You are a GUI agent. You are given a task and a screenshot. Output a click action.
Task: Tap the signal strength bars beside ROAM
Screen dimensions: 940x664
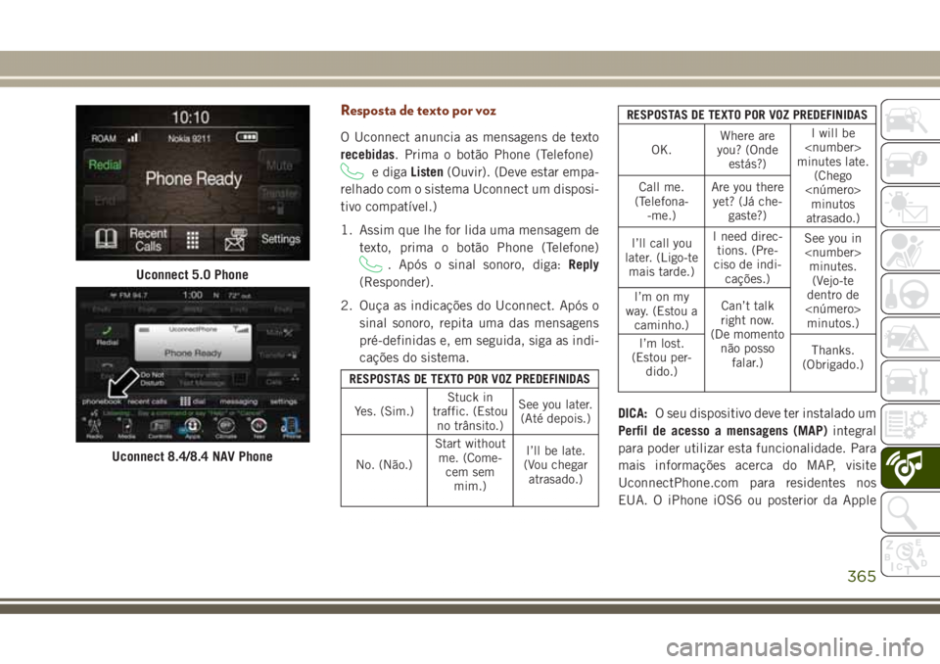tap(133, 137)
